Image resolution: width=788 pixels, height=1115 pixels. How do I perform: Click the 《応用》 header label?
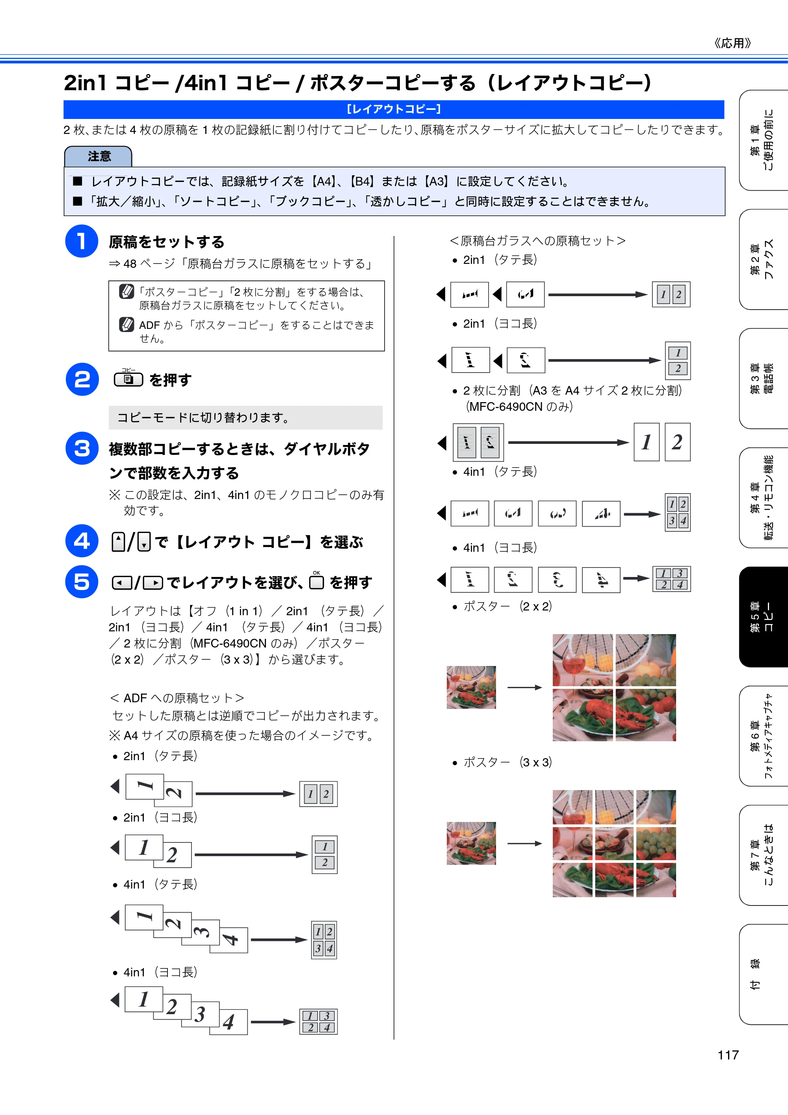[732, 43]
